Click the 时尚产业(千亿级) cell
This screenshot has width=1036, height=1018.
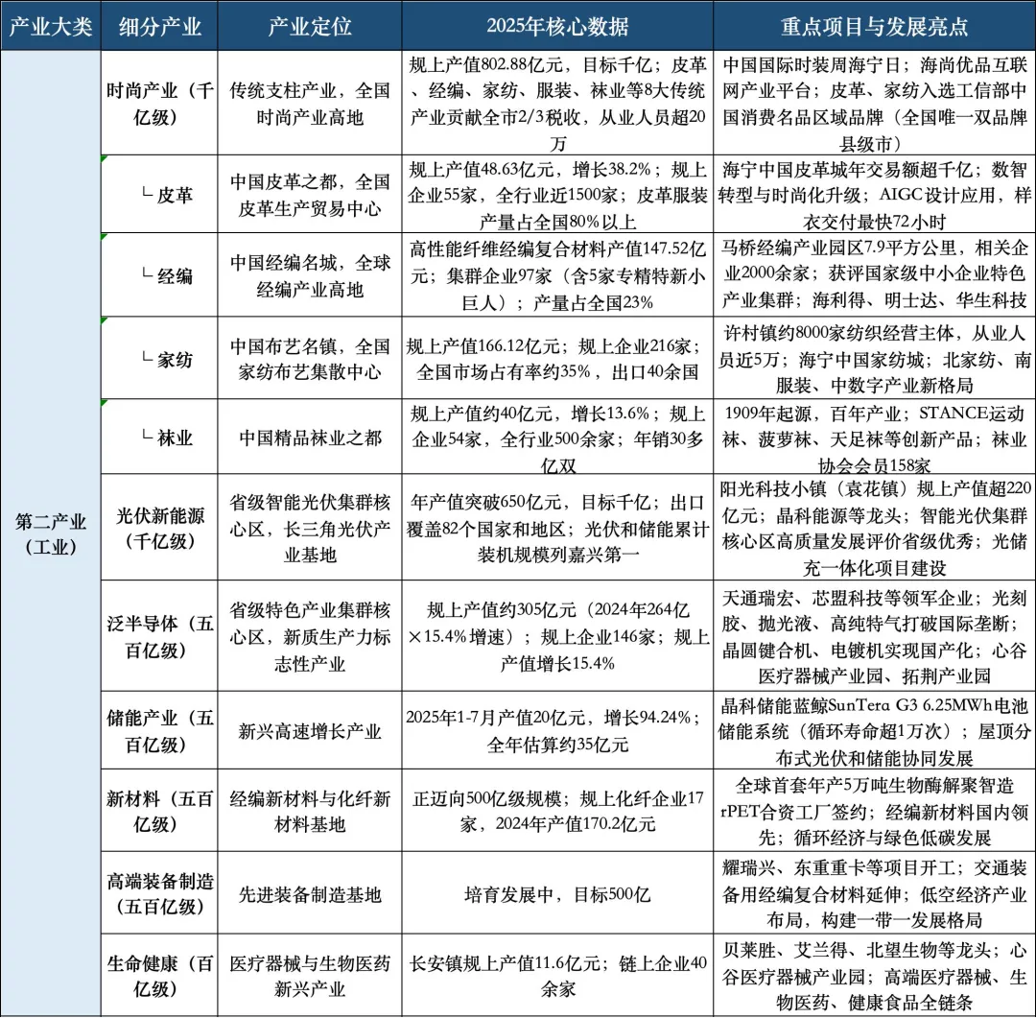(x=159, y=103)
